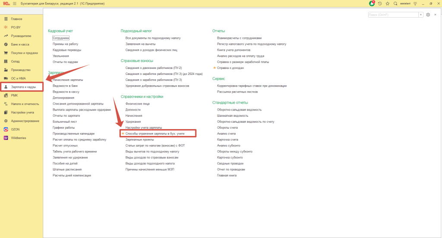The image size is (442, 238).
Task: Open Шахматная ведомость report
Action: point(233,116)
